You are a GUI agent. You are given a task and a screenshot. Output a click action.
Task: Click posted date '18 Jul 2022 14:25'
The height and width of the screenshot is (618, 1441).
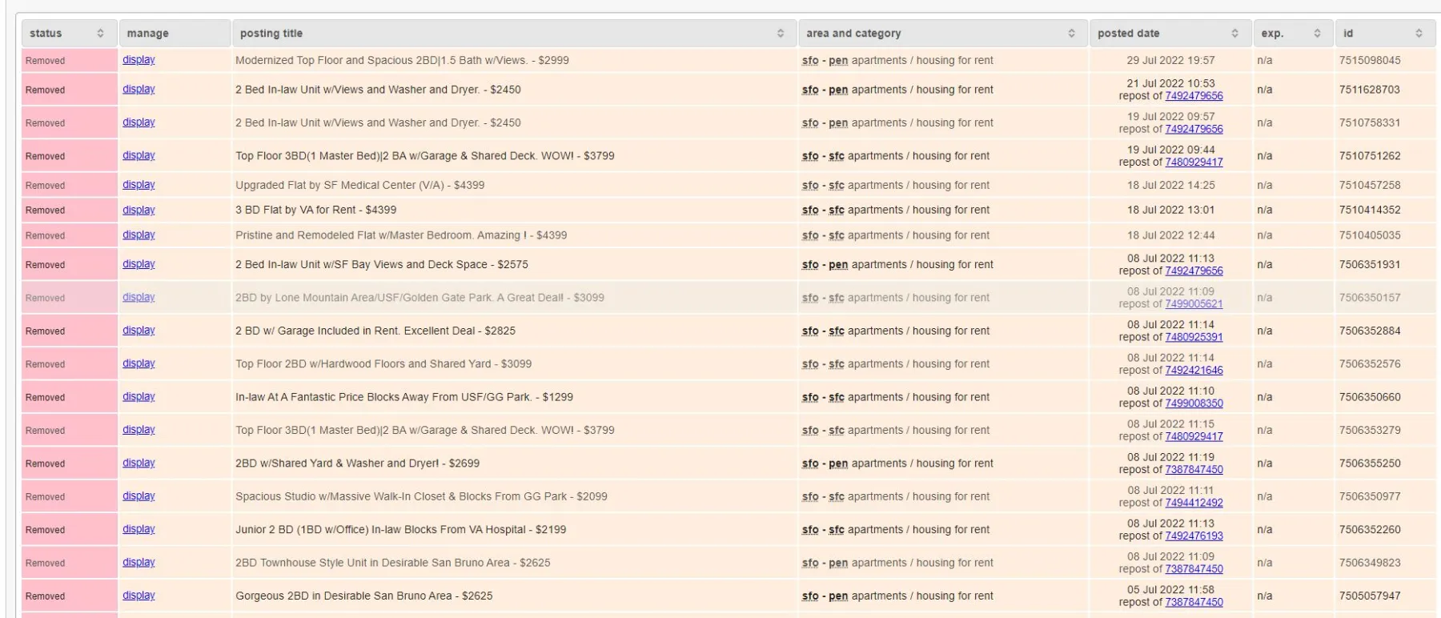tap(1170, 185)
